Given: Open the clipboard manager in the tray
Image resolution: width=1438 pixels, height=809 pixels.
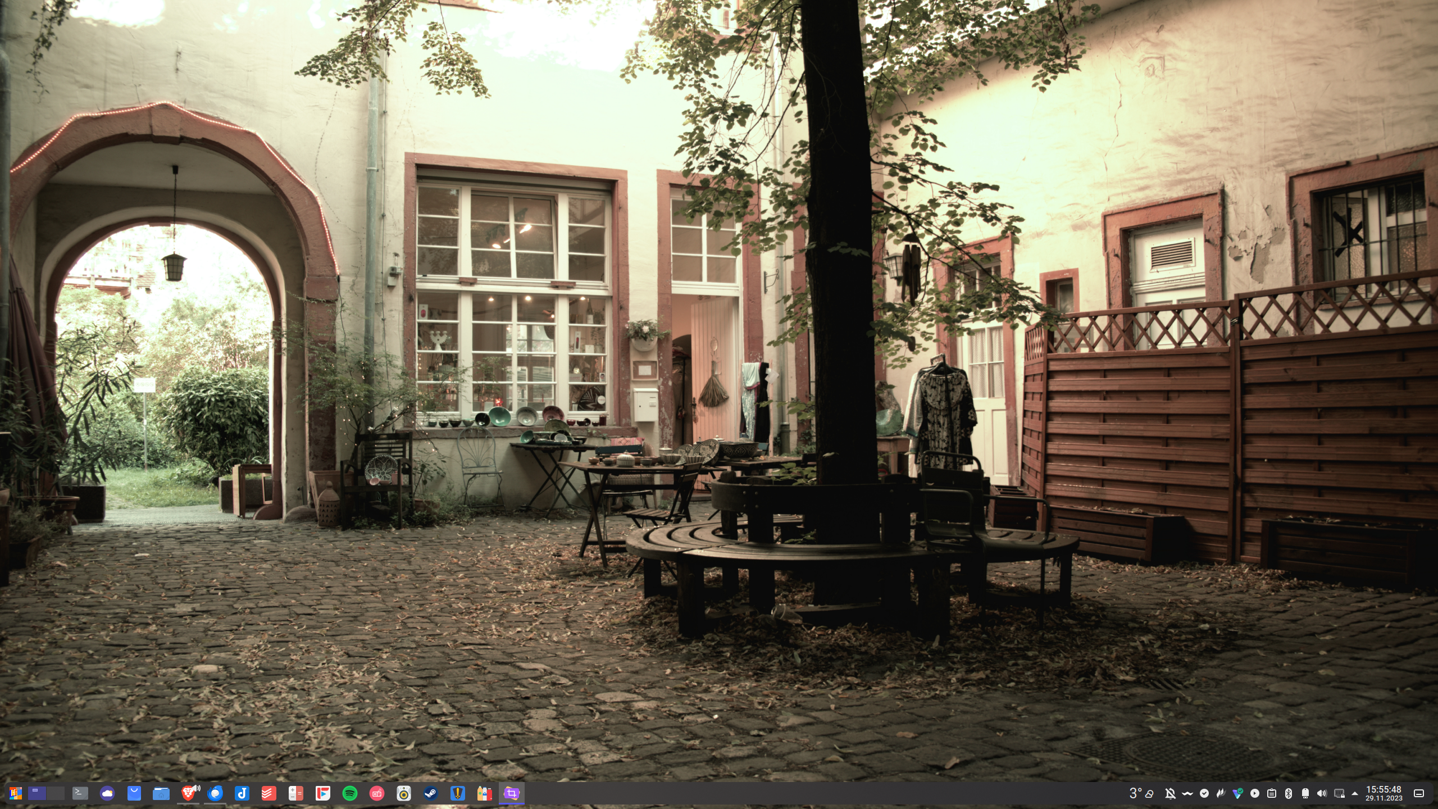Looking at the screenshot, I should click(1271, 794).
